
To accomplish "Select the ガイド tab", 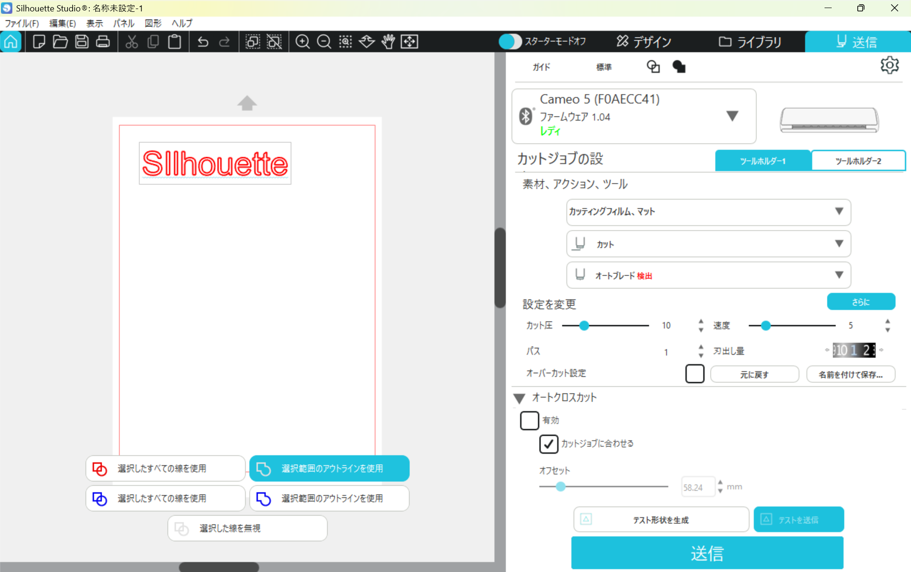I will 541,67.
